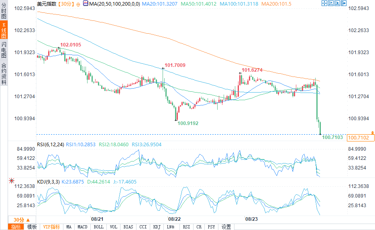Open the VIP指标 tab
375x230 pixels.
coord(51,227)
